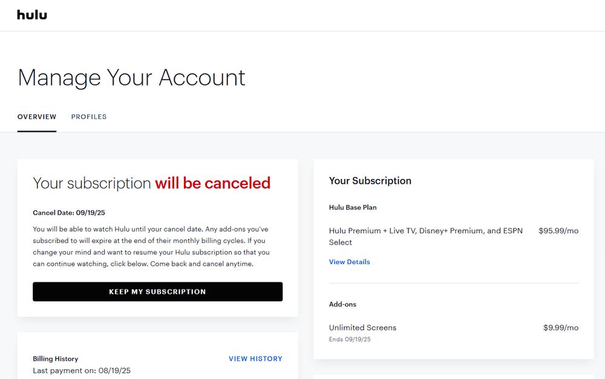The height and width of the screenshot is (379, 605).
Task: Click the Your Subscription heading
Action: point(370,181)
